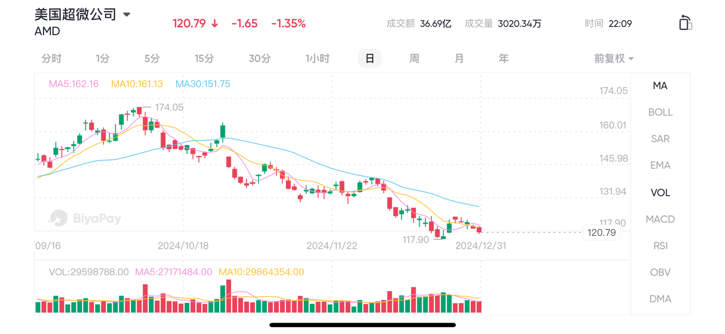Switch to the 分时 timeframe tab
Viewport: 725px width, 334px height.
(x=52, y=59)
